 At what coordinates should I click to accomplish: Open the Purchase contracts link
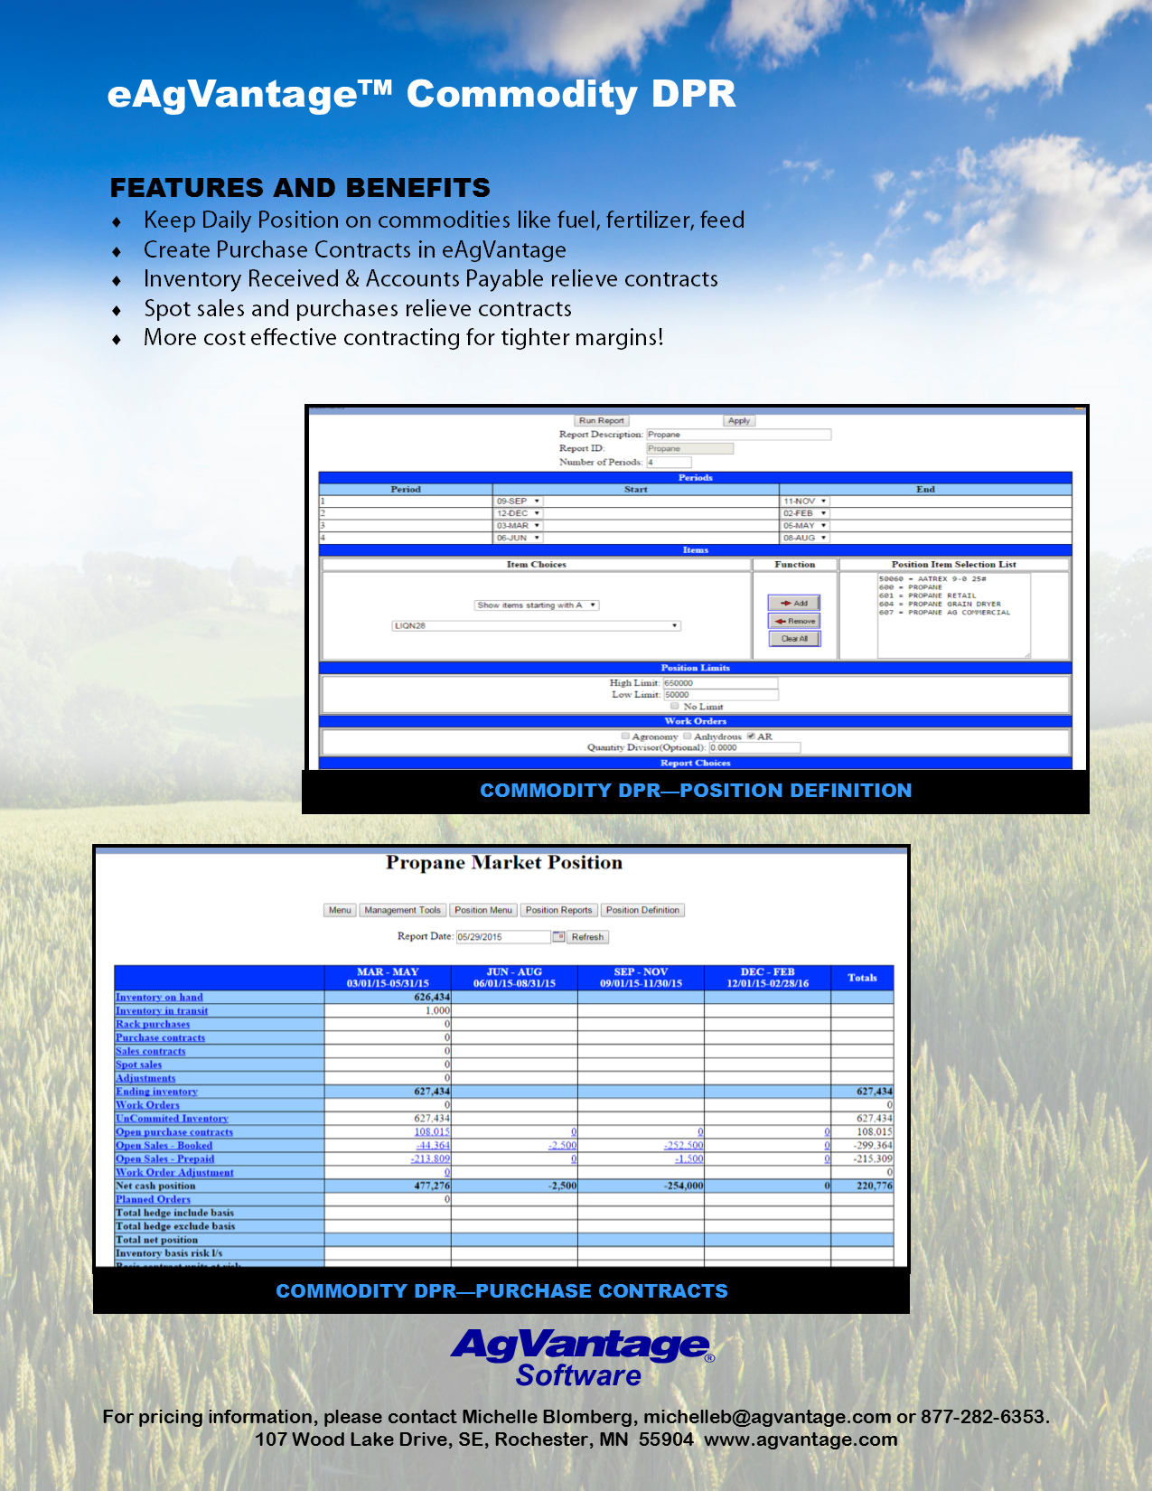click(160, 1038)
